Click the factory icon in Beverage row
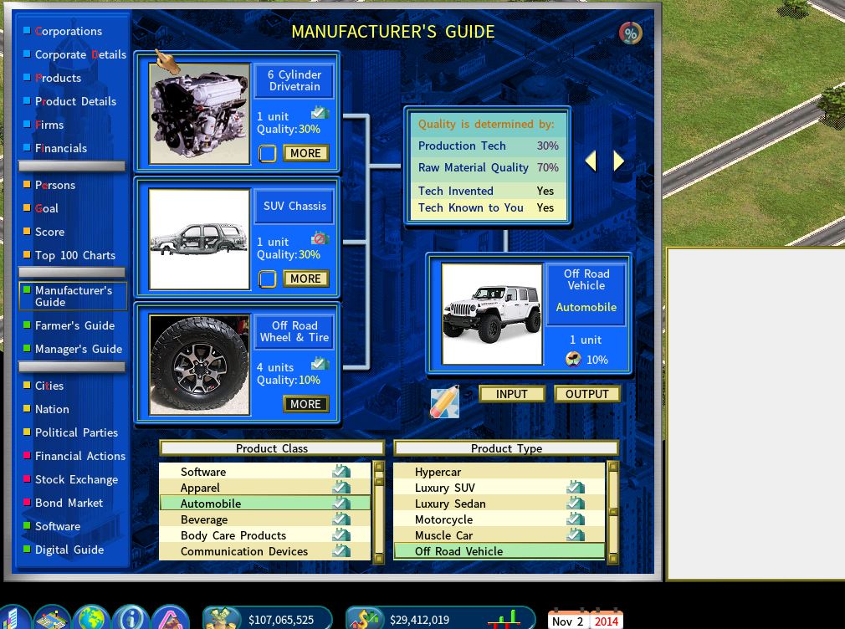 [341, 519]
